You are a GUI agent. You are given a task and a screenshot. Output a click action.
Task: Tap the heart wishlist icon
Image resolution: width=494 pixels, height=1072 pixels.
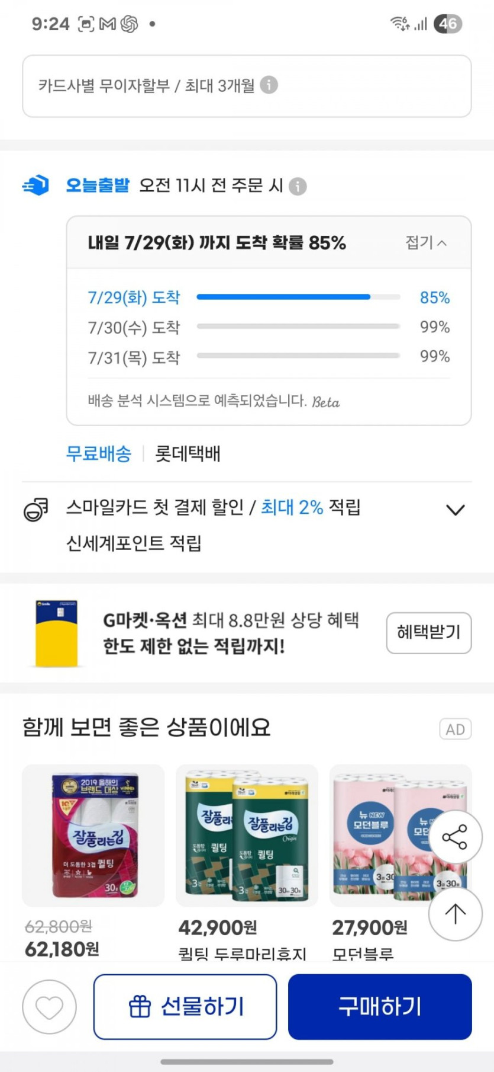[49, 1007]
